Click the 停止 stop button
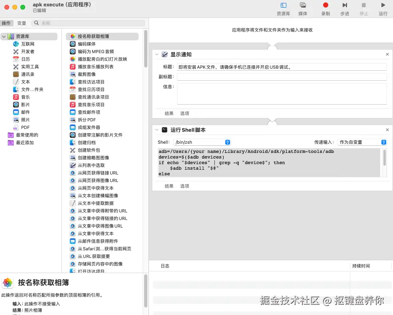393x315 pixels. (x=364, y=9)
